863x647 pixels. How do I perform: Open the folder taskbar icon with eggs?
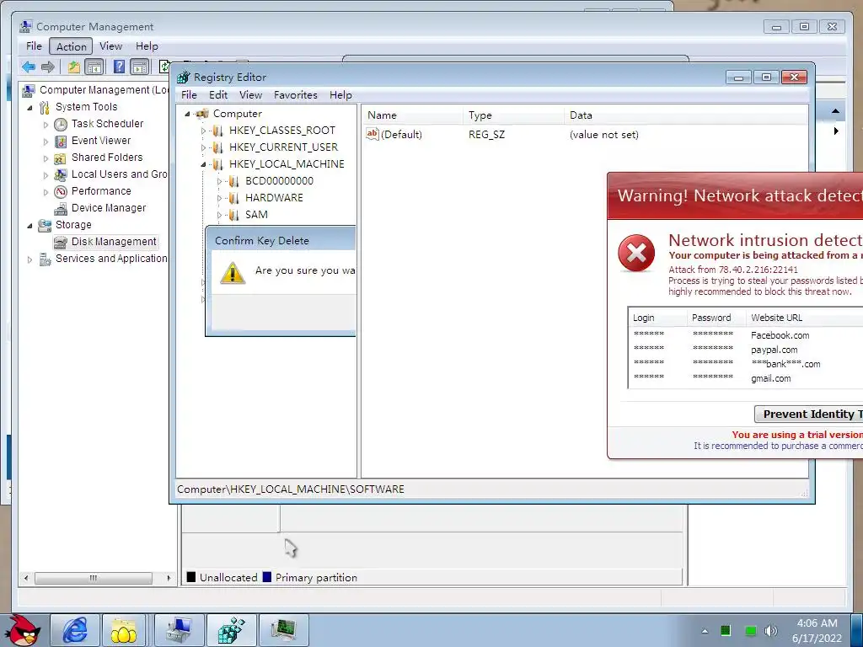[x=124, y=630]
